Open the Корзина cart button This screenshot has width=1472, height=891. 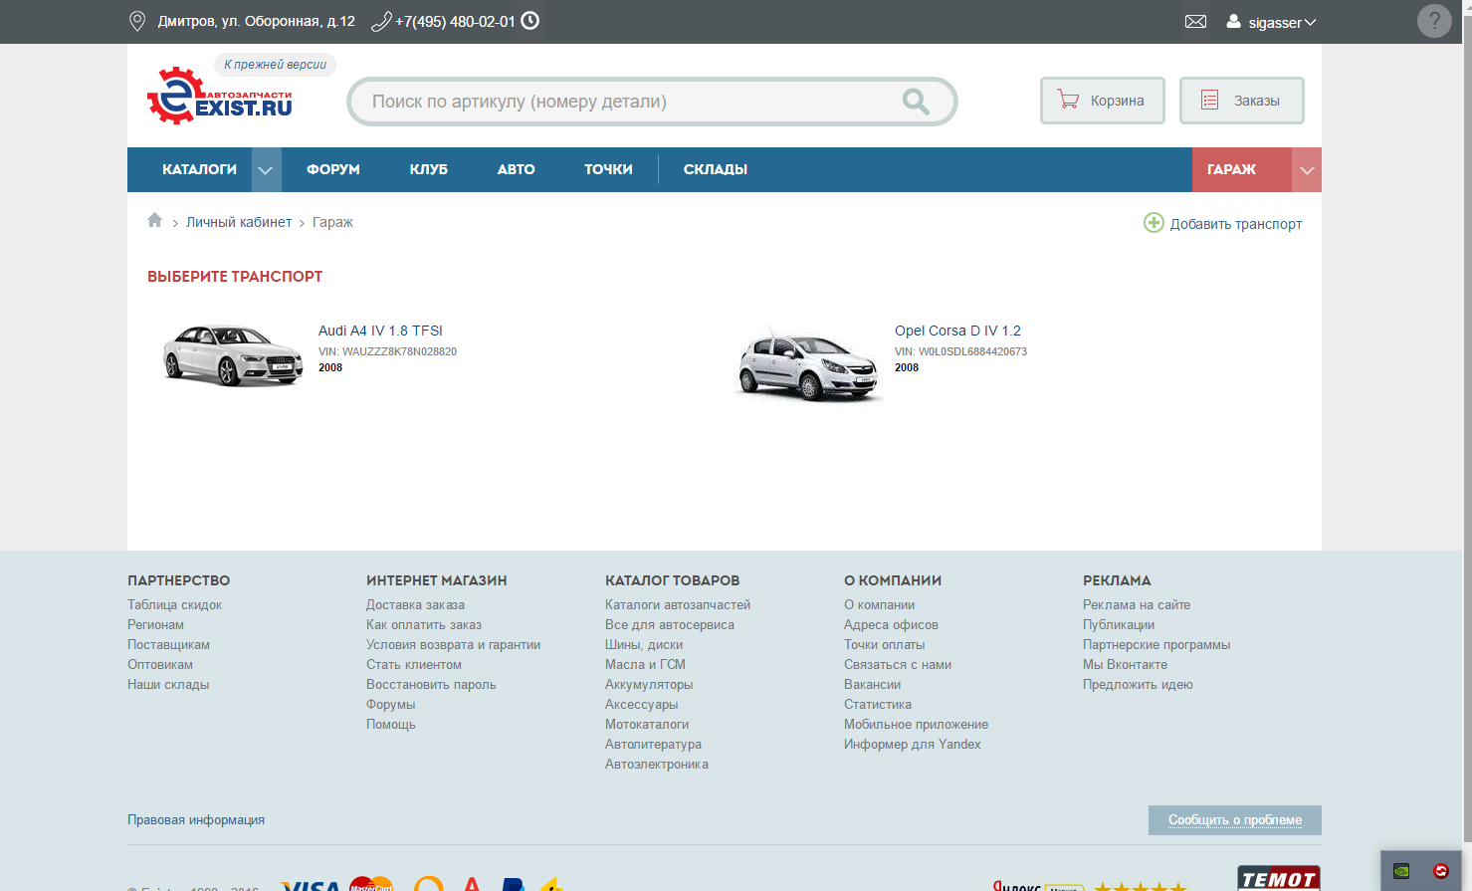[x=1103, y=101]
